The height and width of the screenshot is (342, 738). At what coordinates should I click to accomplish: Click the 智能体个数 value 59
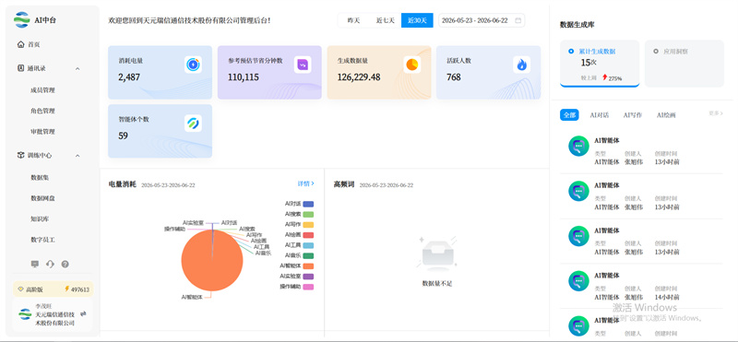(x=123, y=136)
